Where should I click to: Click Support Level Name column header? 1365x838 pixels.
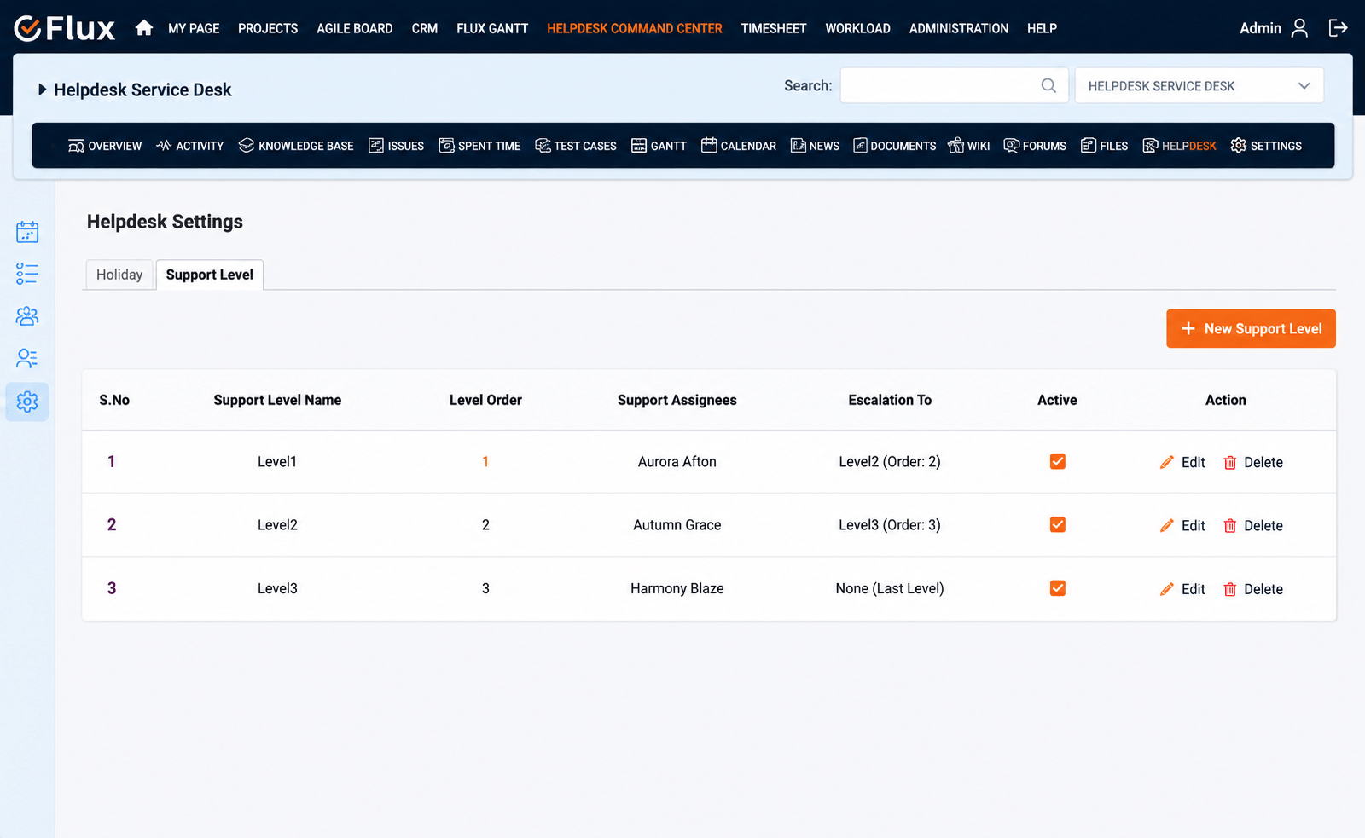[x=277, y=400]
